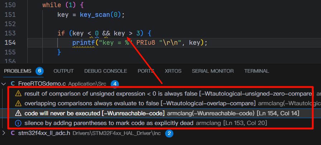This screenshot has height=145, width=321.
Task: Switch to the OUTPUT tab
Action: [x=63, y=71]
